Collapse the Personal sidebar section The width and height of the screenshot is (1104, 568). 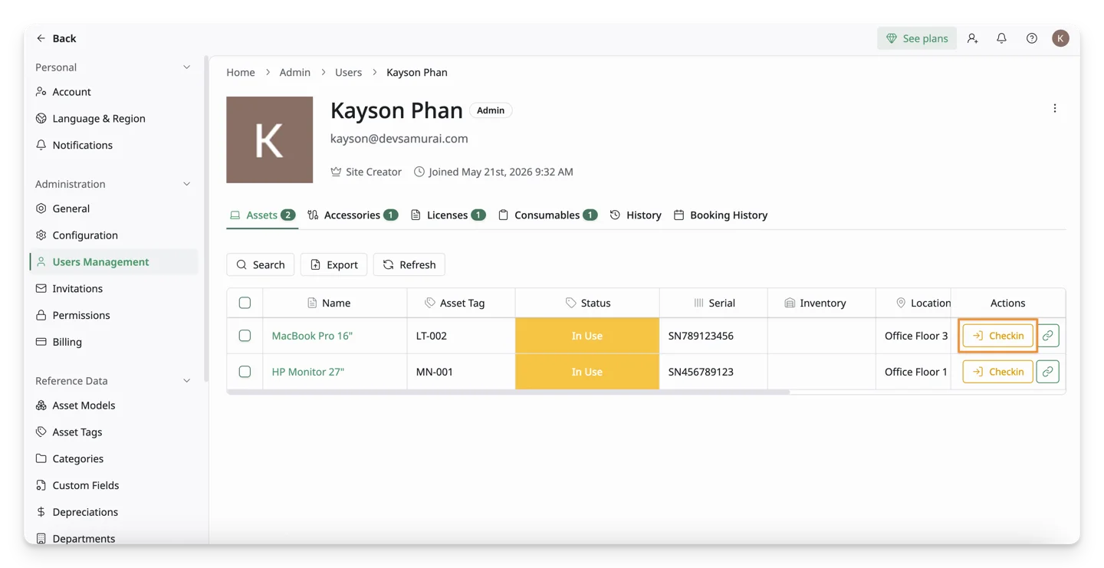click(186, 67)
